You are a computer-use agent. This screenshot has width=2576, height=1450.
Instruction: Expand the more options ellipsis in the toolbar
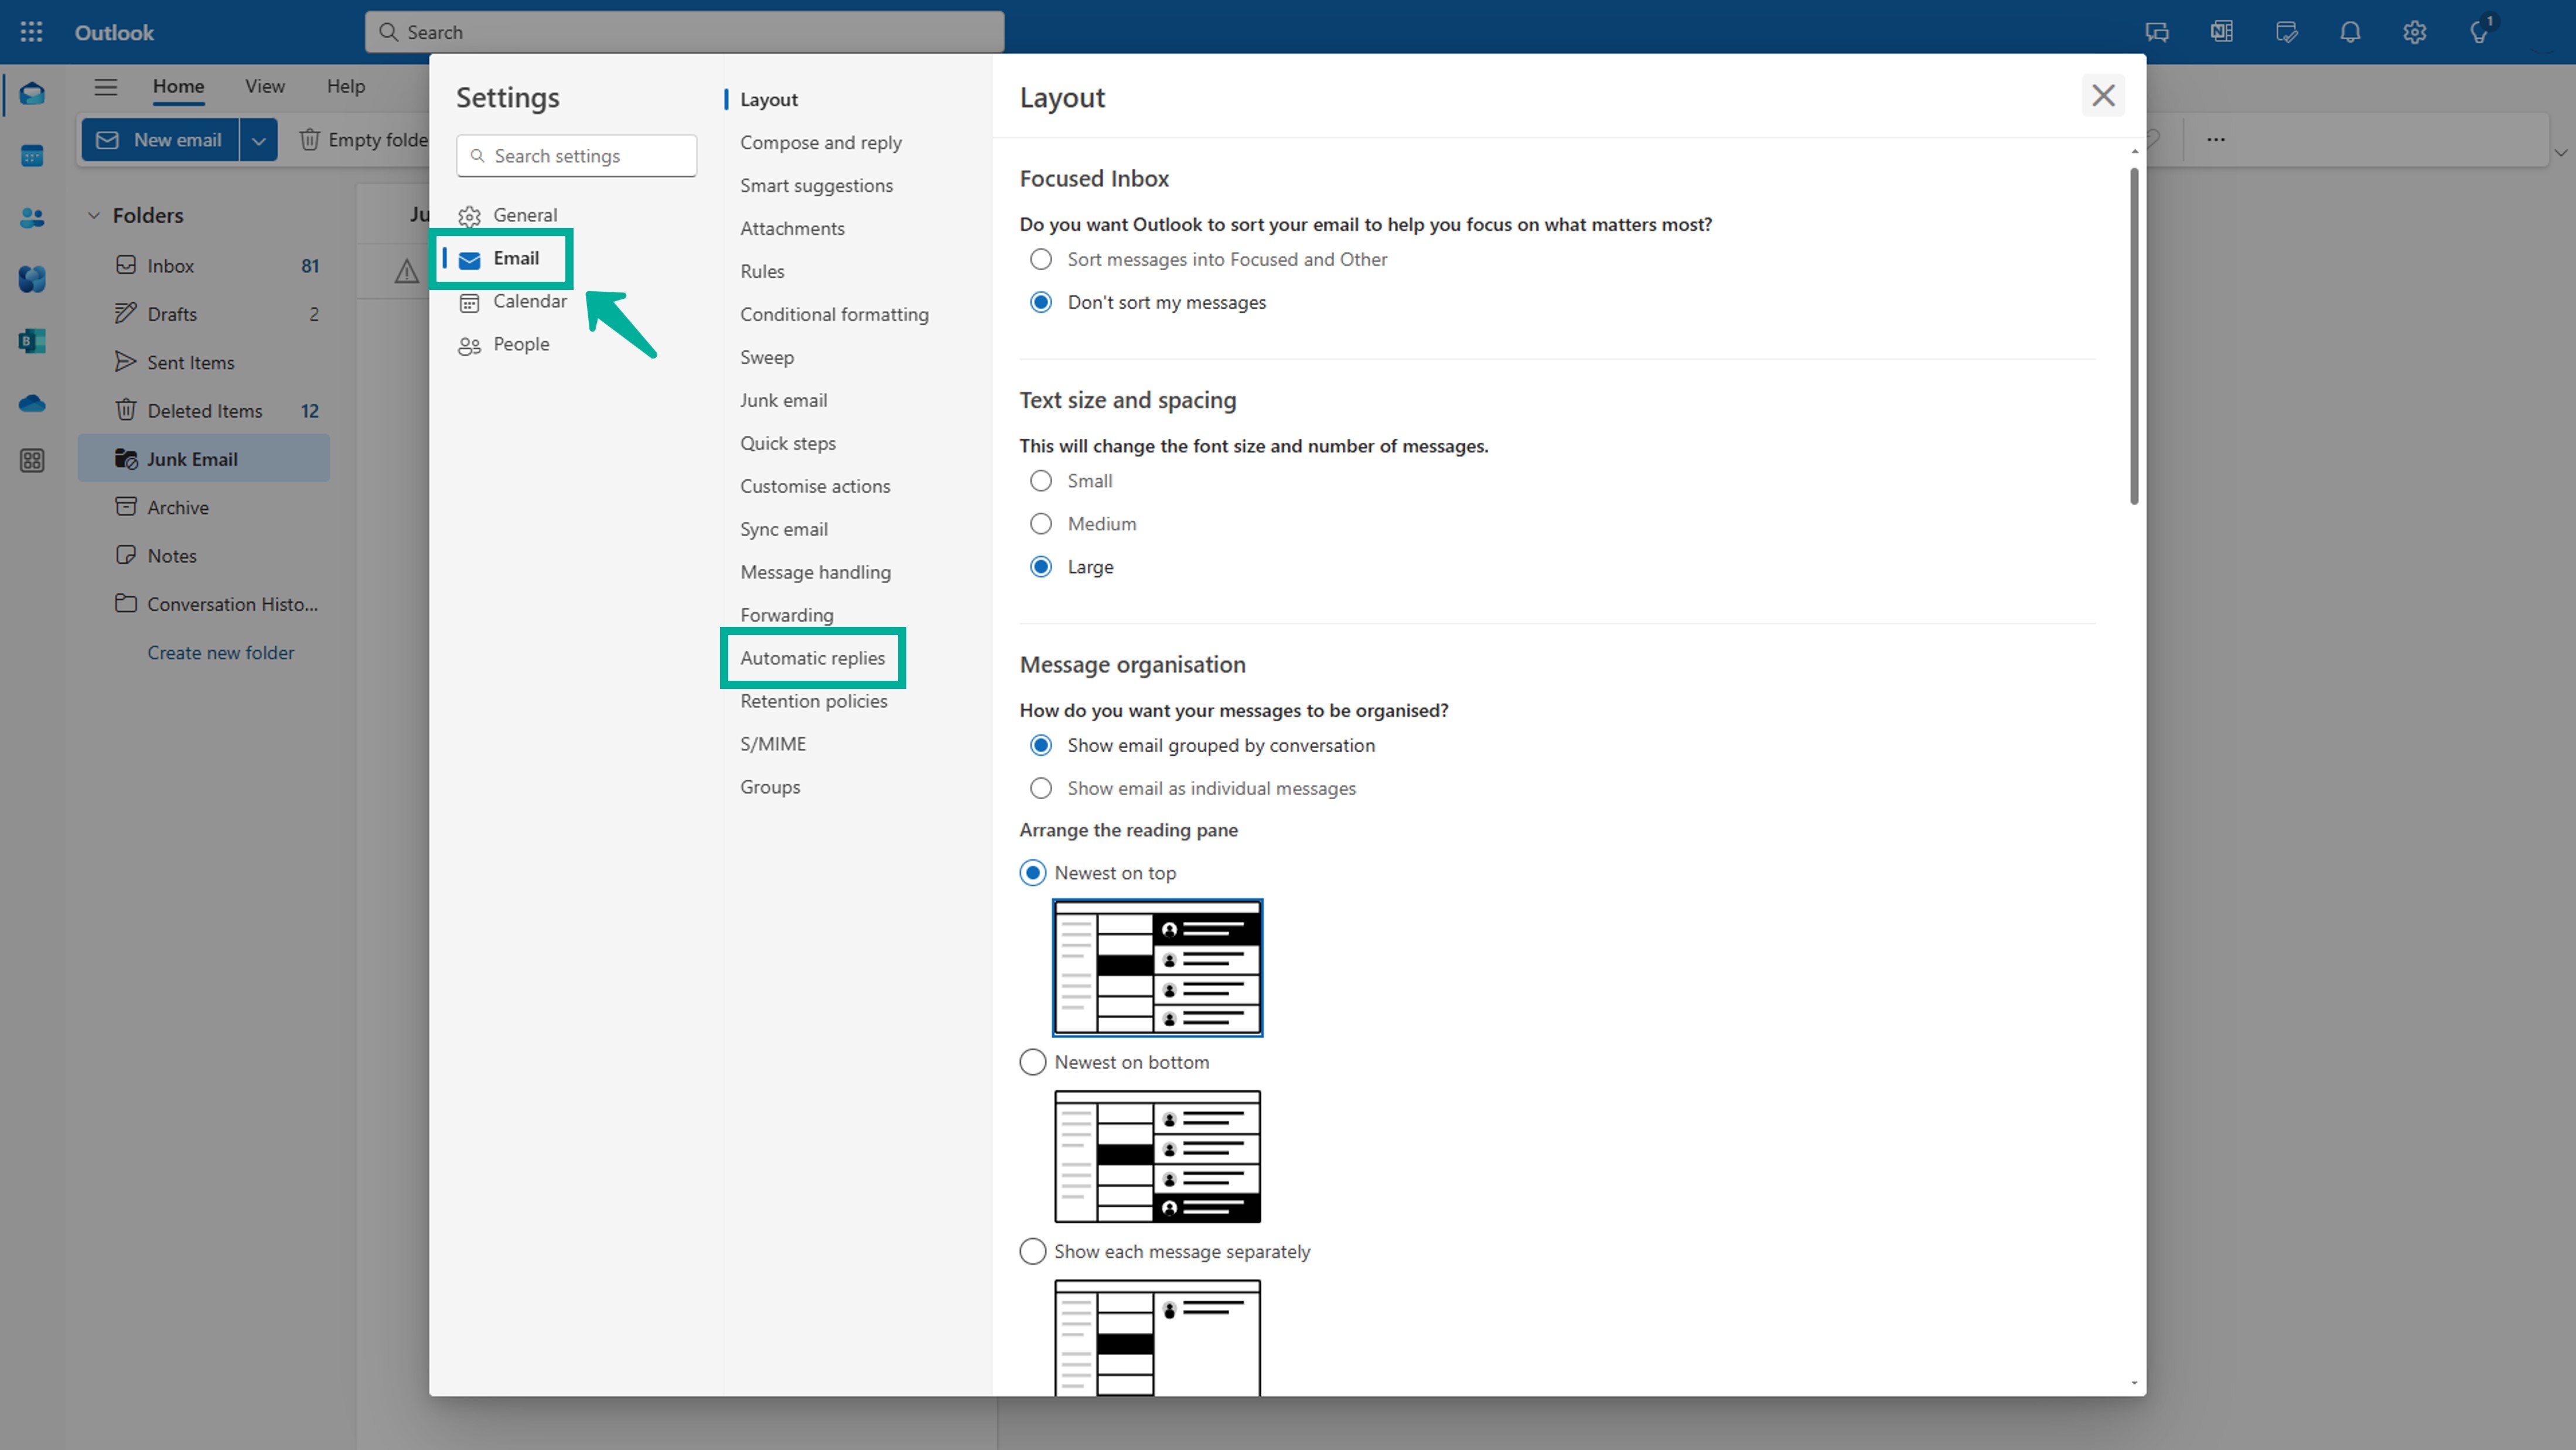click(x=2216, y=139)
